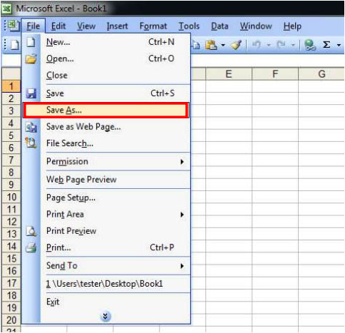Click the Excel workbook icon beside File menu
The image size is (345, 333).
point(13,26)
